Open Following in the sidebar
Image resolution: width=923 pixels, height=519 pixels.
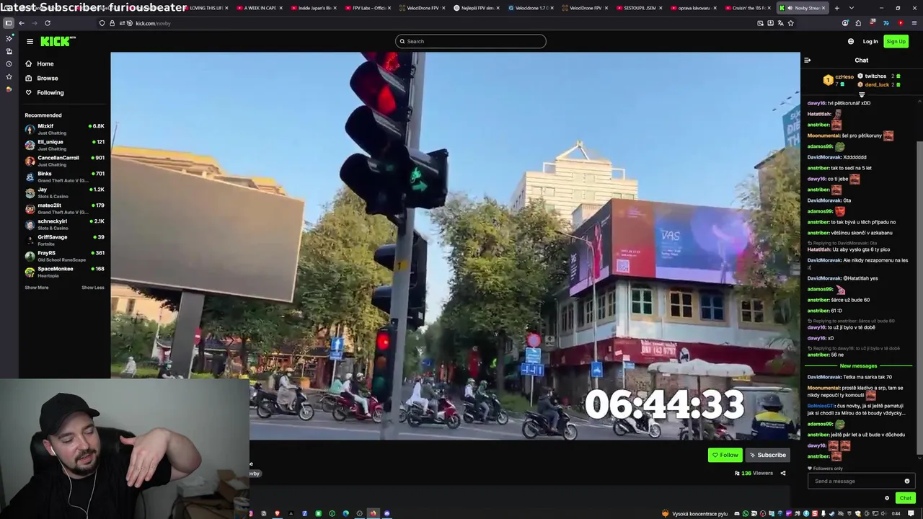tap(50, 92)
